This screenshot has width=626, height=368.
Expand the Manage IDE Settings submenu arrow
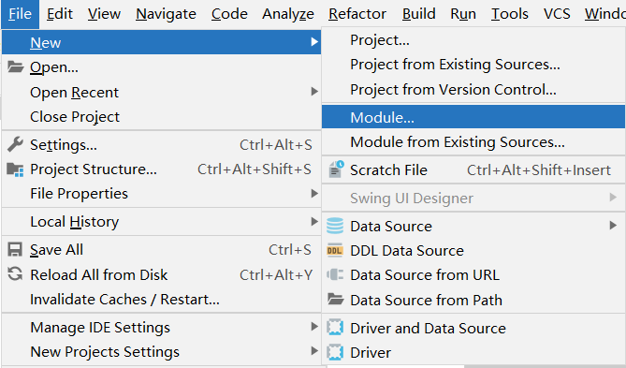coord(314,327)
